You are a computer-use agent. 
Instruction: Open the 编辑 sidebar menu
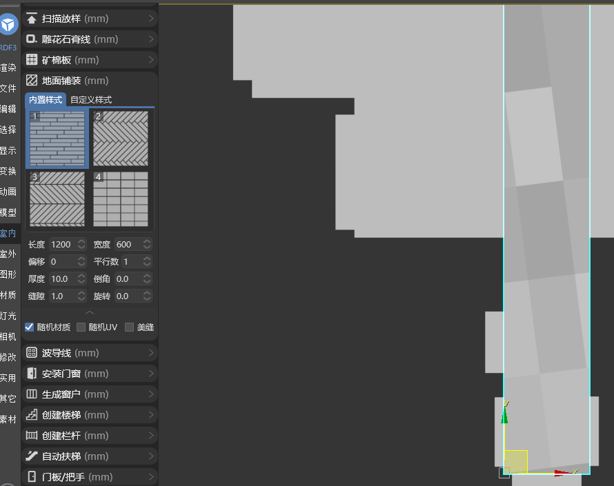click(x=8, y=109)
